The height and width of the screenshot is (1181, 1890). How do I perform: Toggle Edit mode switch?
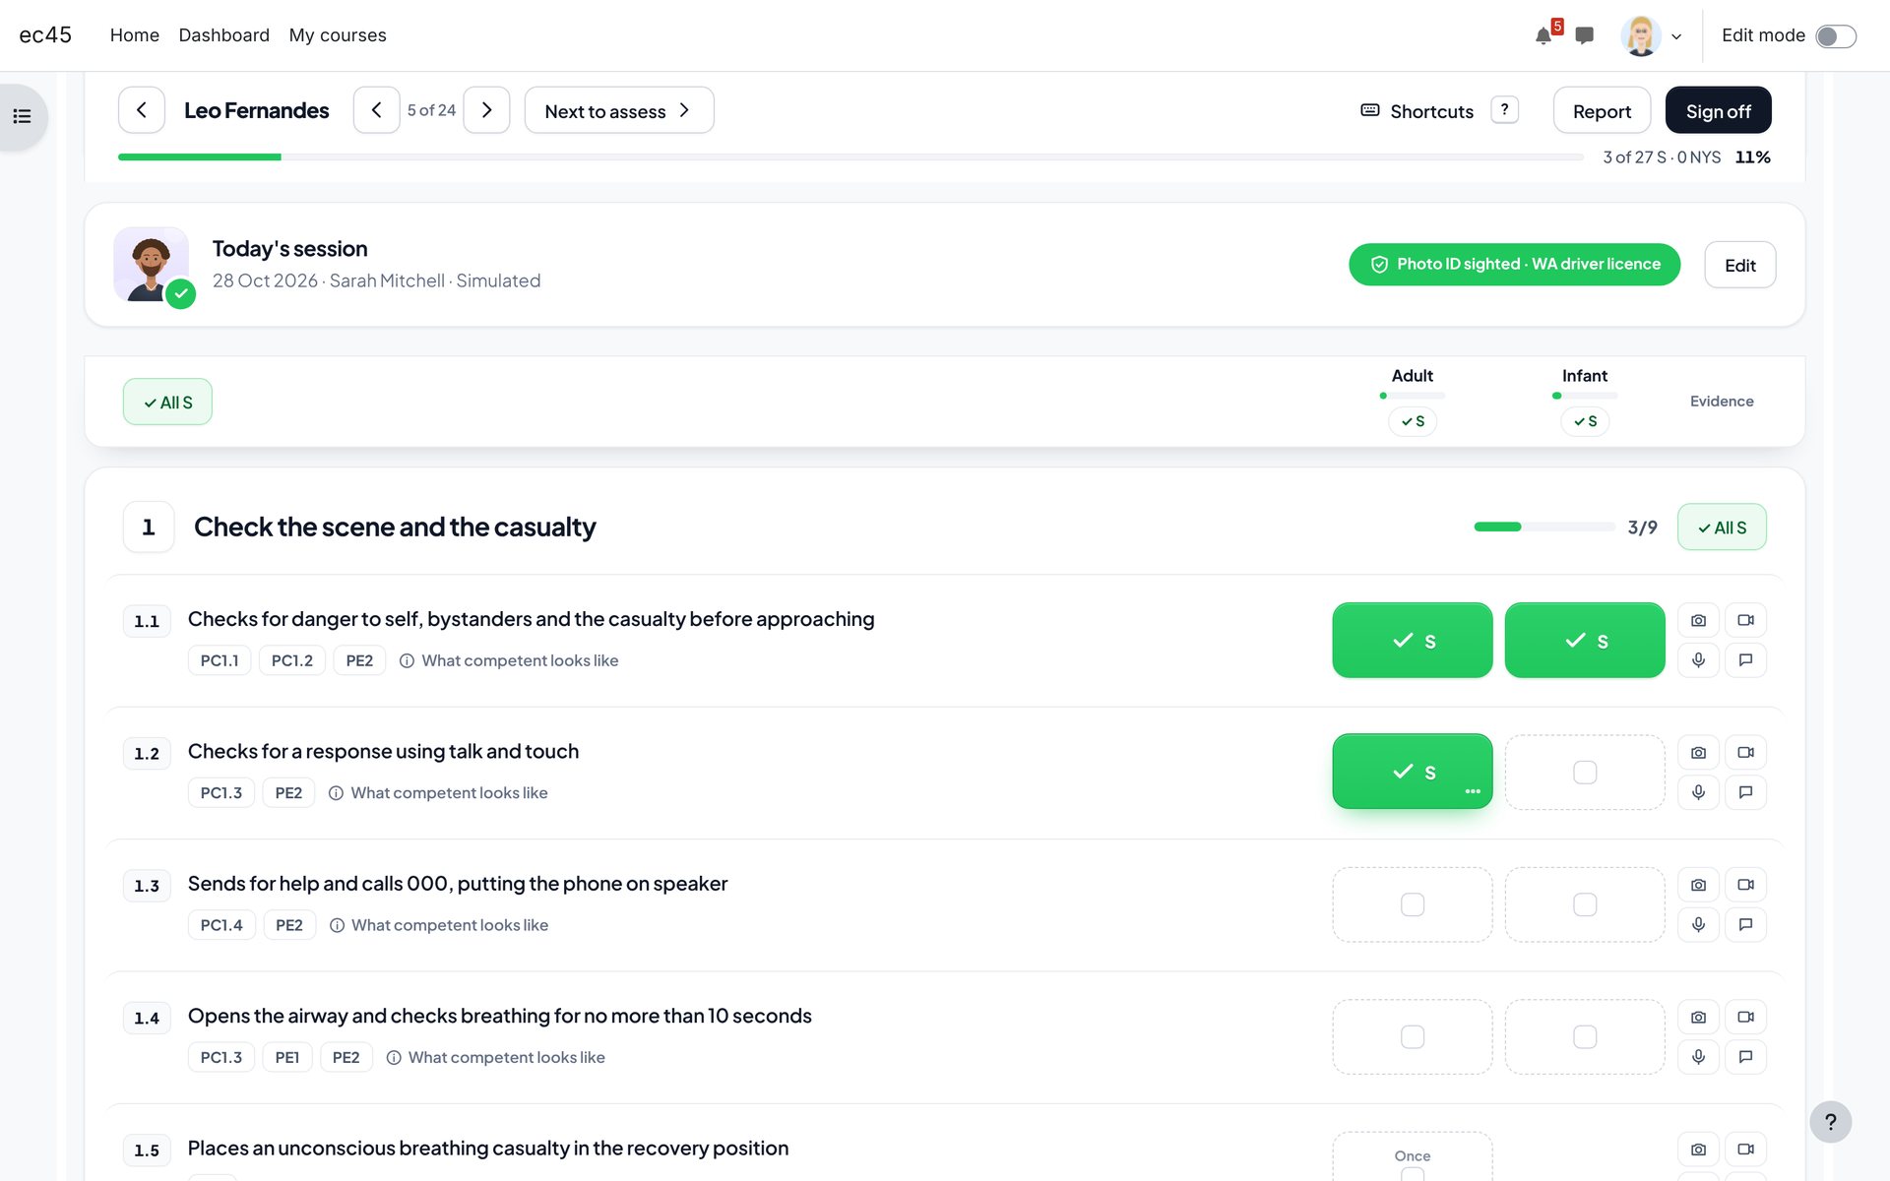coord(1836,36)
